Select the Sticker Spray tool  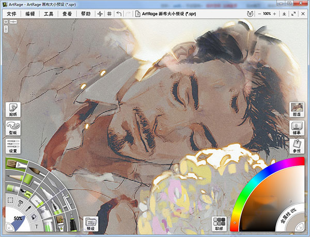26,193
